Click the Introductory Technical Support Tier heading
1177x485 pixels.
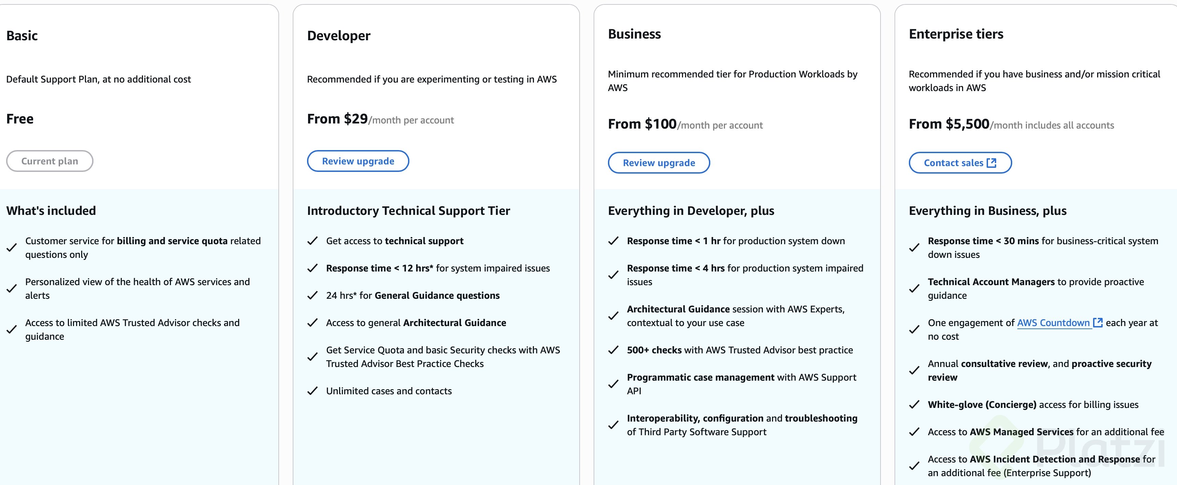pos(408,211)
